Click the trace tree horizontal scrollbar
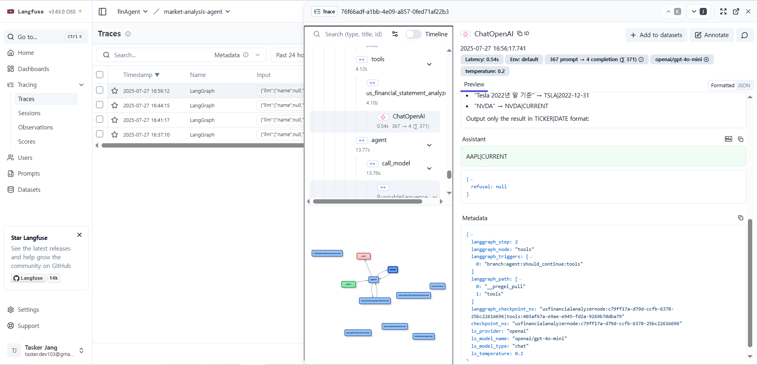The image size is (757, 365). pyautogui.click(x=368, y=201)
